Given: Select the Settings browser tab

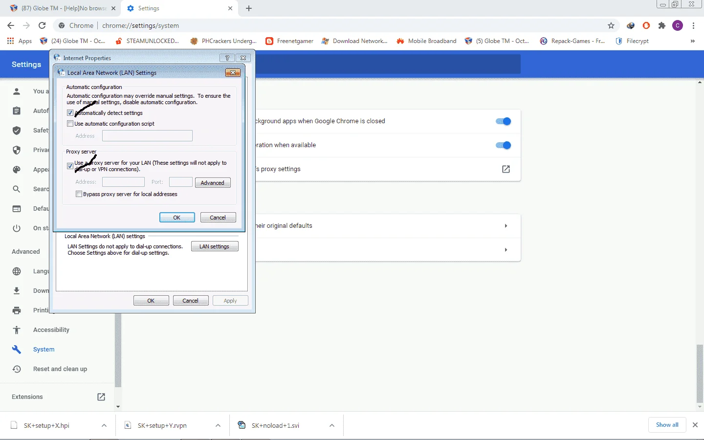Looking at the screenshot, I should [179, 8].
